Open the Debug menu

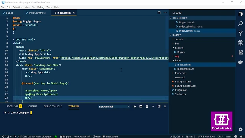pos(41,7)
